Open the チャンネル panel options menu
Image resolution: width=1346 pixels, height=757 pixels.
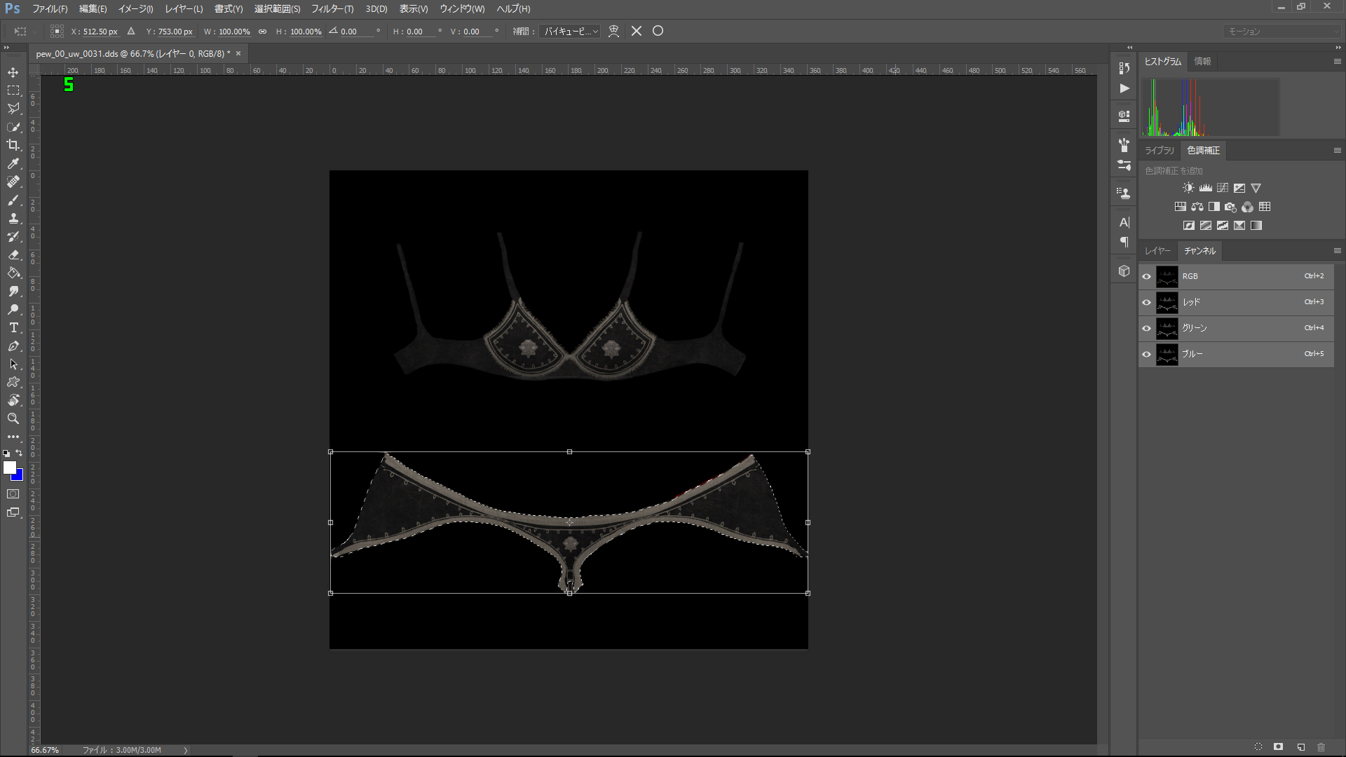[x=1337, y=251]
